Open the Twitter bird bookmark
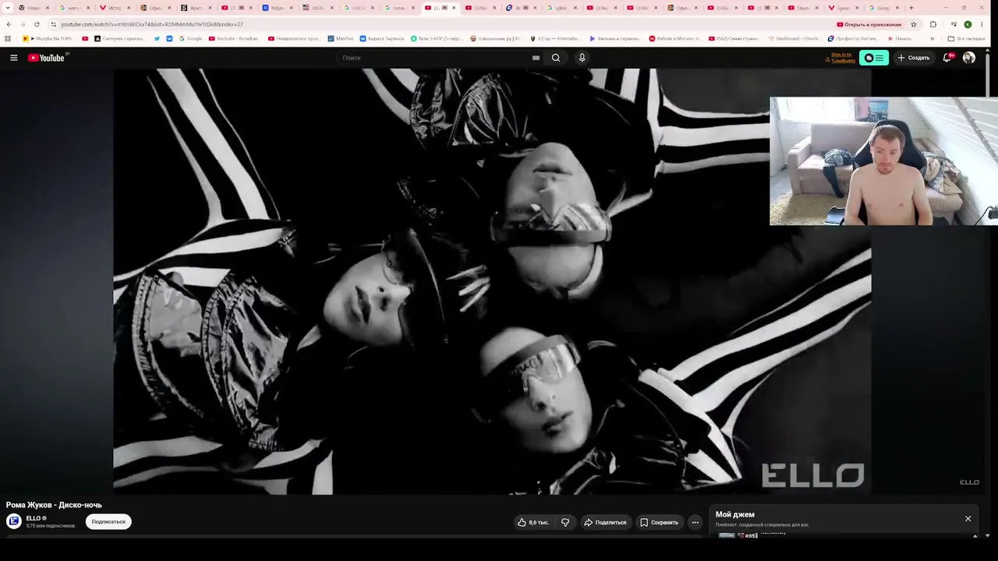Screen dimensions: 998x561 (157, 38)
